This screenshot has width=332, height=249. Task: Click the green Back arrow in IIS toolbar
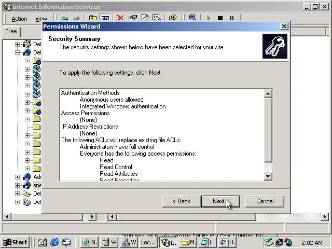(x=64, y=18)
